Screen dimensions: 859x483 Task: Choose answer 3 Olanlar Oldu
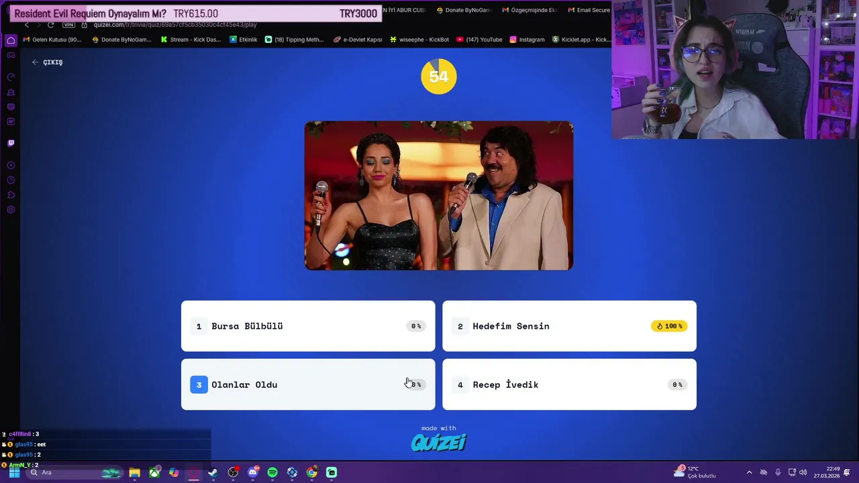tap(308, 384)
